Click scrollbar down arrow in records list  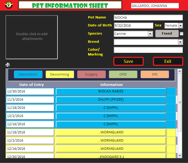click(x=180, y=156)
